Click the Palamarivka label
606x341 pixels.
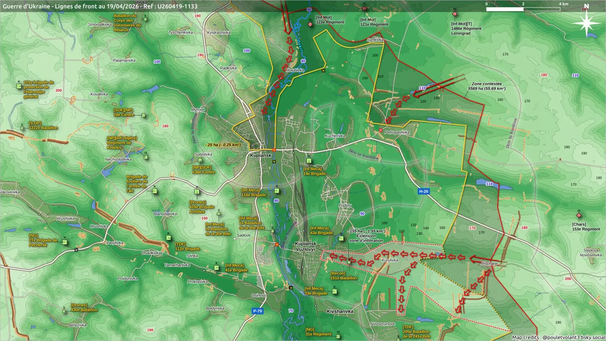124,60
